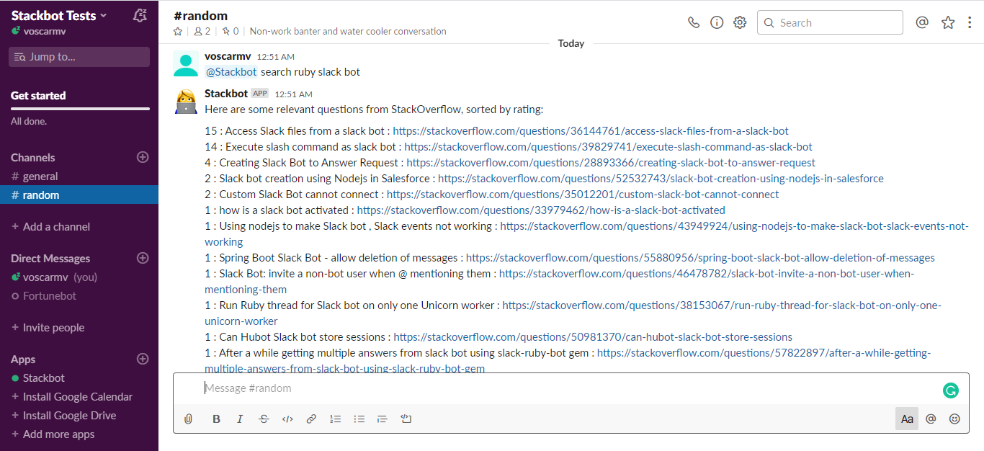Open direct message with Fortunebot
This screenshot has width=984, height=451.
click(79, 296)
